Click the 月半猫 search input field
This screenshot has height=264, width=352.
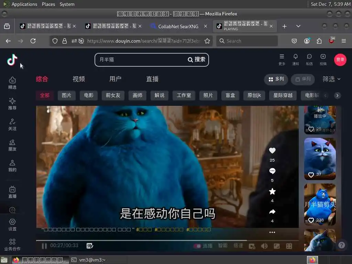(141, 60)
